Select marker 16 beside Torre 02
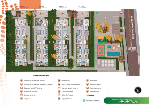The height and width of the screenshot is (106, 149). click(66, 39)
